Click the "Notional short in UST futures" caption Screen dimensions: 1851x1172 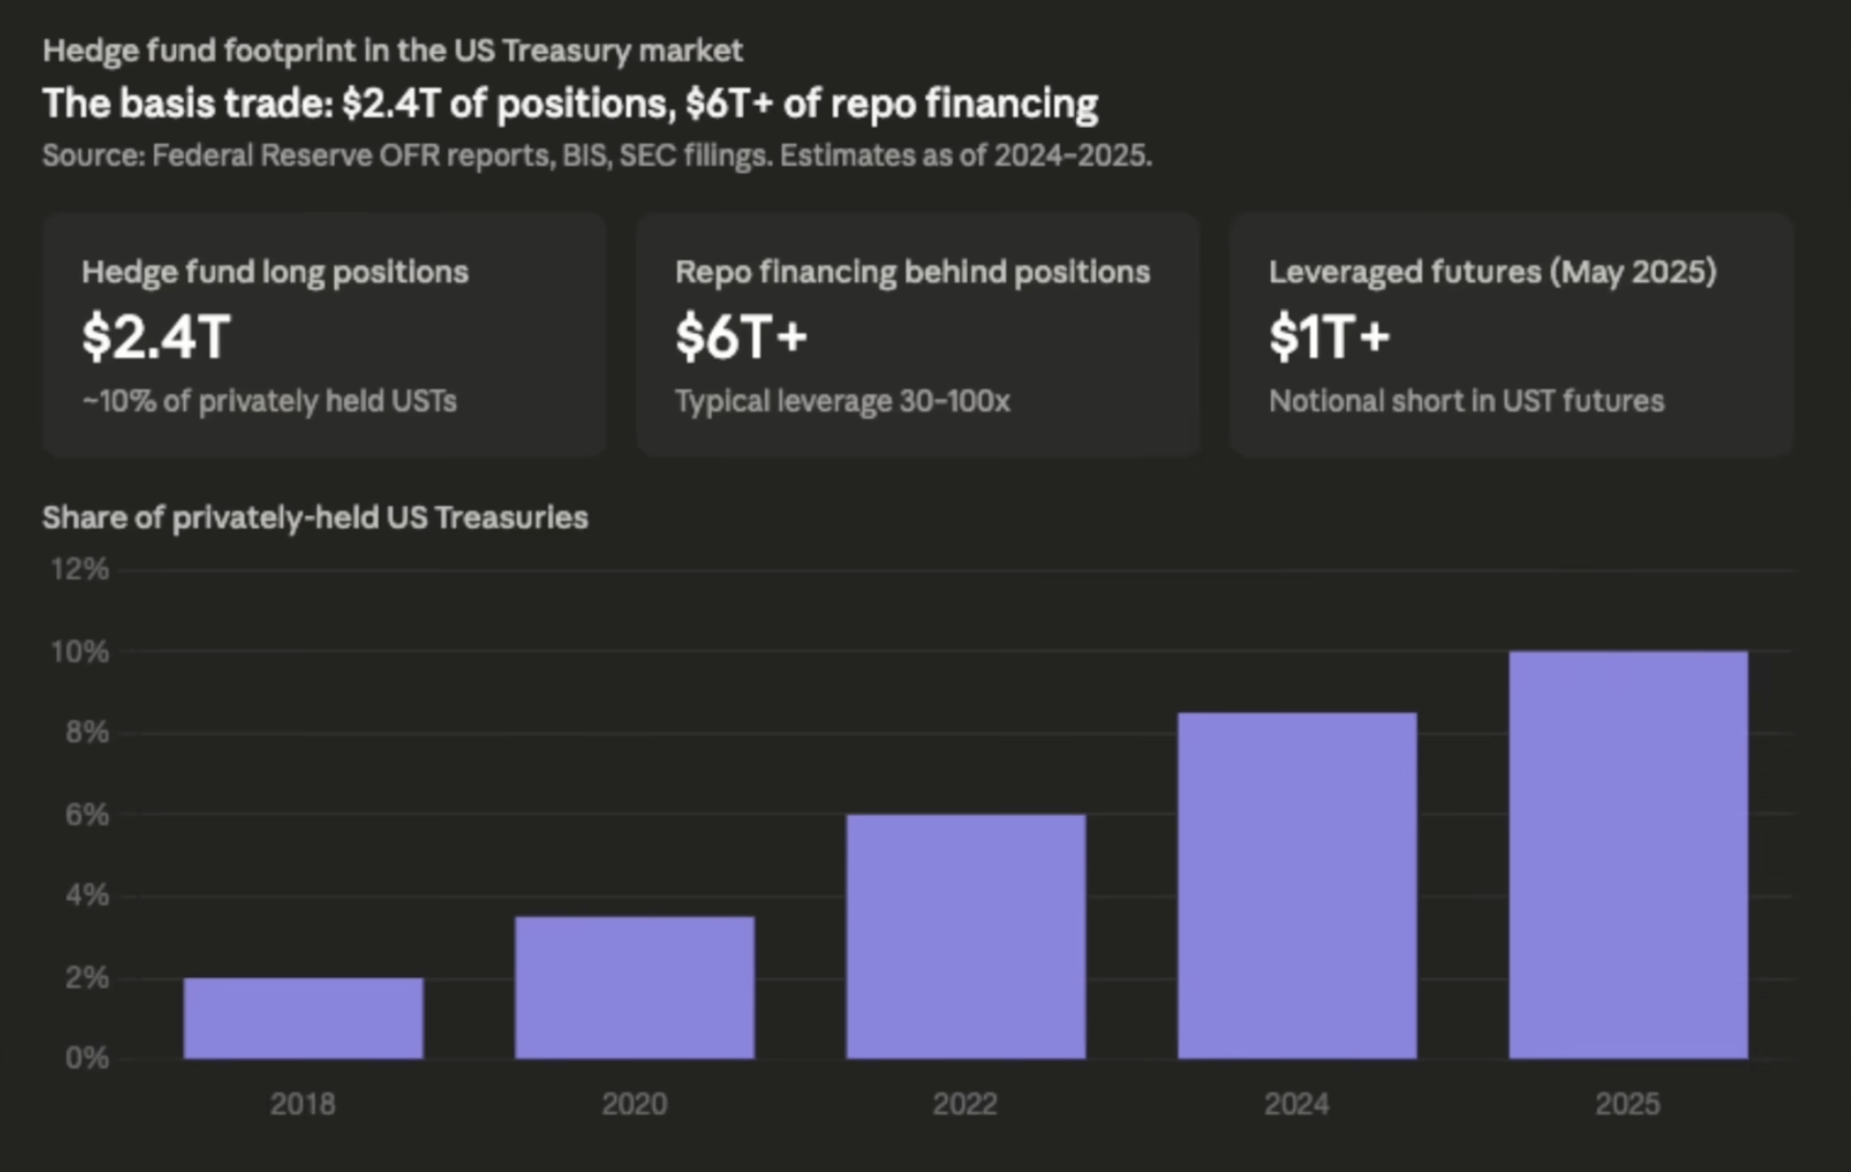tap(1466, 401)
